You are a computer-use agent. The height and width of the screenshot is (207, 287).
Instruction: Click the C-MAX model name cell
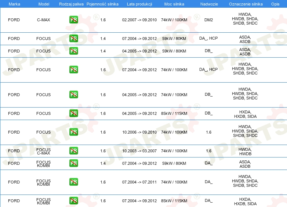click(x=43, y=20)
